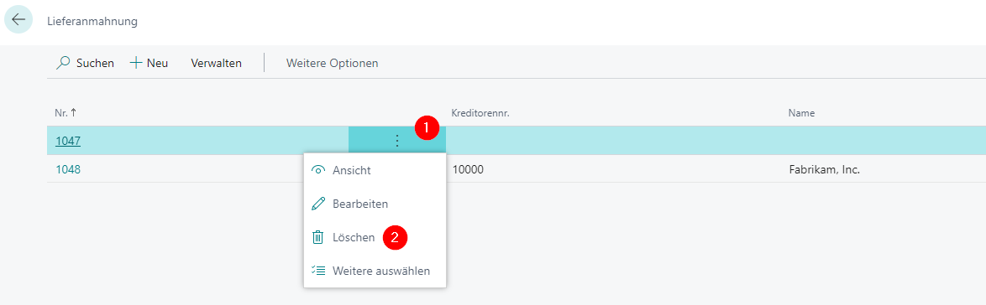Click the magnifier Suchen icon
This screenshot has height=305, width=986.
point(63,64)
